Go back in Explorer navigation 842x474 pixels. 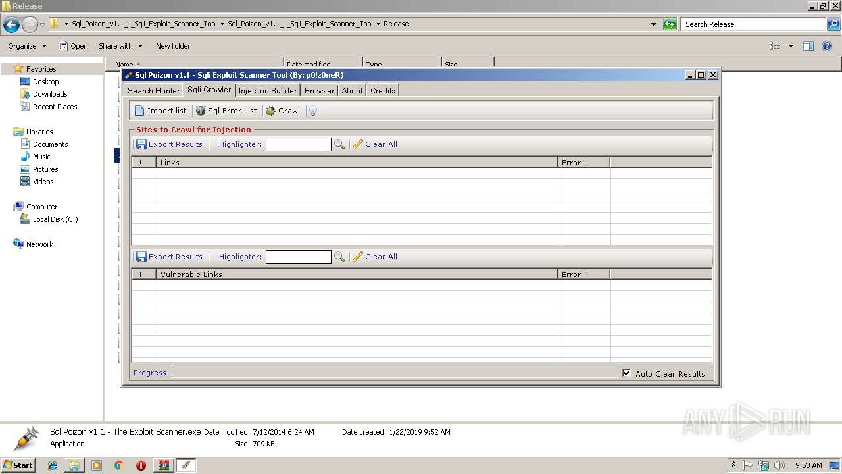tap(11, 25)
